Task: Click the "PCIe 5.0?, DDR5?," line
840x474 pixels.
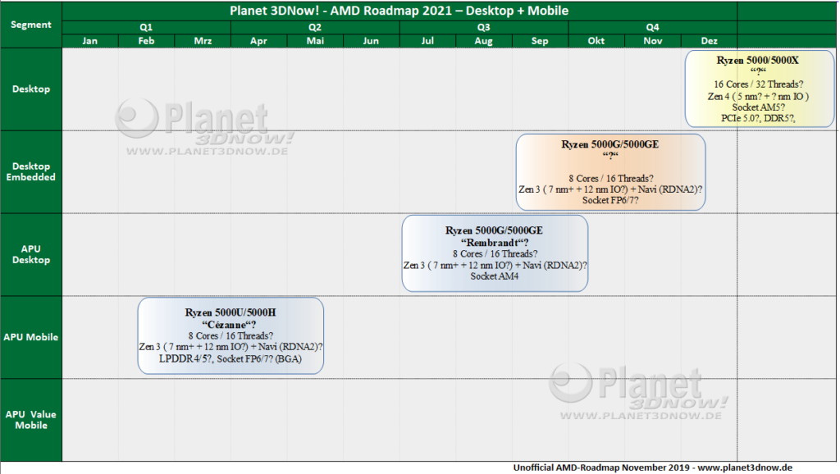Action: coord(758,118)
